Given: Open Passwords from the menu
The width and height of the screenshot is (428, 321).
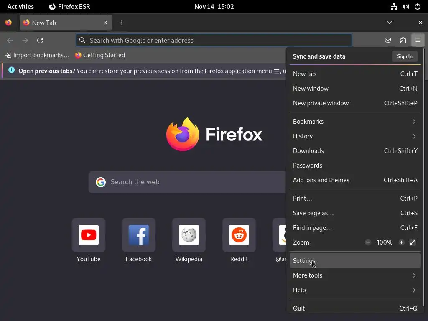Looking at the screenshot, I should pos(355,166).
